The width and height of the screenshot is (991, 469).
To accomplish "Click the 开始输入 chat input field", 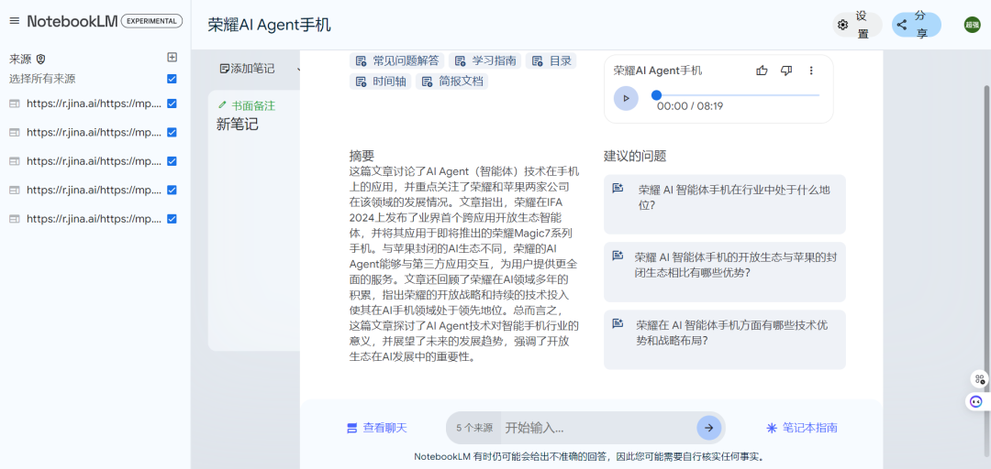I will (596, 428).
